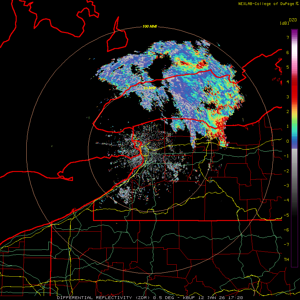Image resolution: width=300 pixels, height=300 pixels.
Task: Click the 6 value on color scale
Action: click(x=288, y=52)
